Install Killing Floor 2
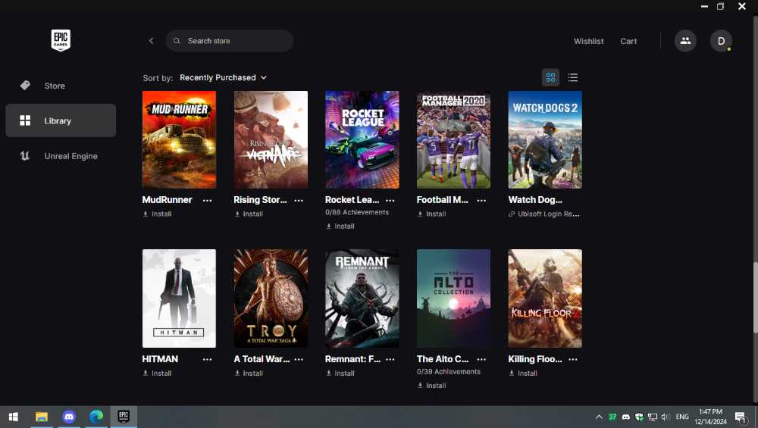Screen dimensions: 758x428 [x=522, y=373]
